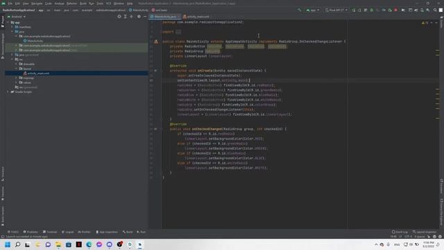Open Project panel settings gear

point(139,17)
